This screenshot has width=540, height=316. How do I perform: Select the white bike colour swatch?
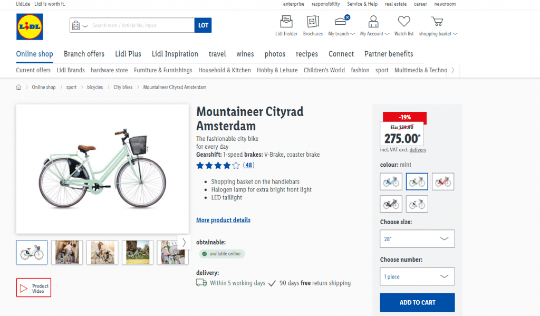pyautogui.click(x=417, y=204)
